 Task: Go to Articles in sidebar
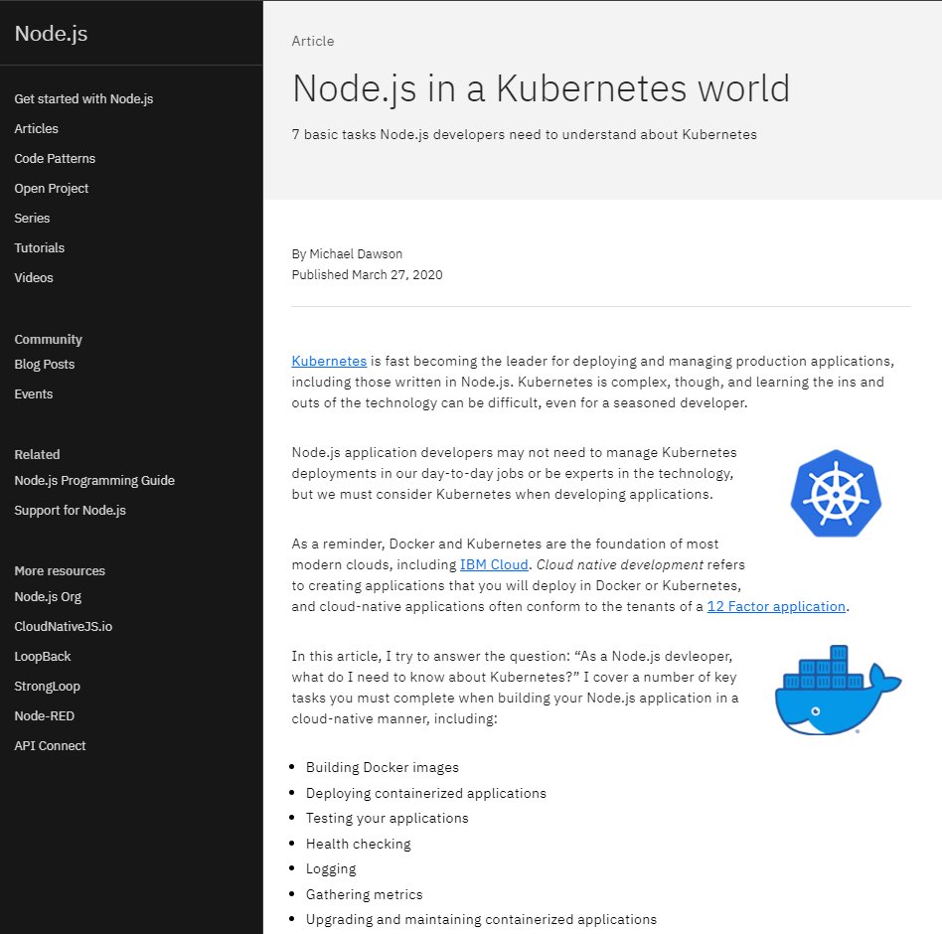point(36,128)
